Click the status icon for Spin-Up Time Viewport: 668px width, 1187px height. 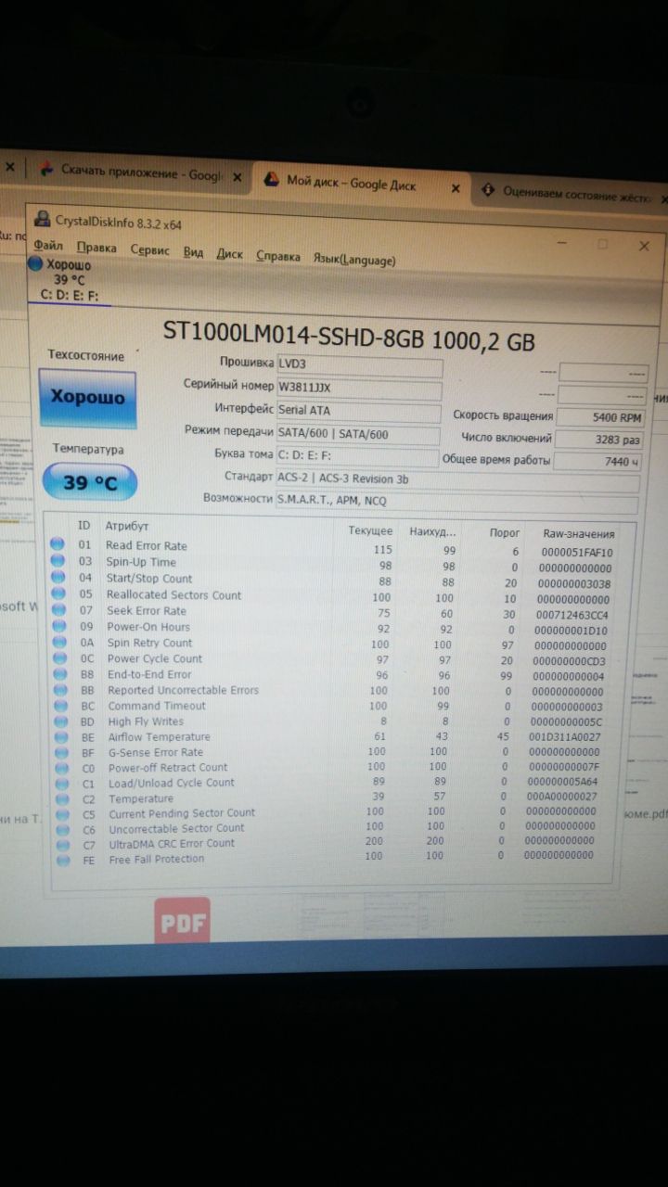(58, 561)
